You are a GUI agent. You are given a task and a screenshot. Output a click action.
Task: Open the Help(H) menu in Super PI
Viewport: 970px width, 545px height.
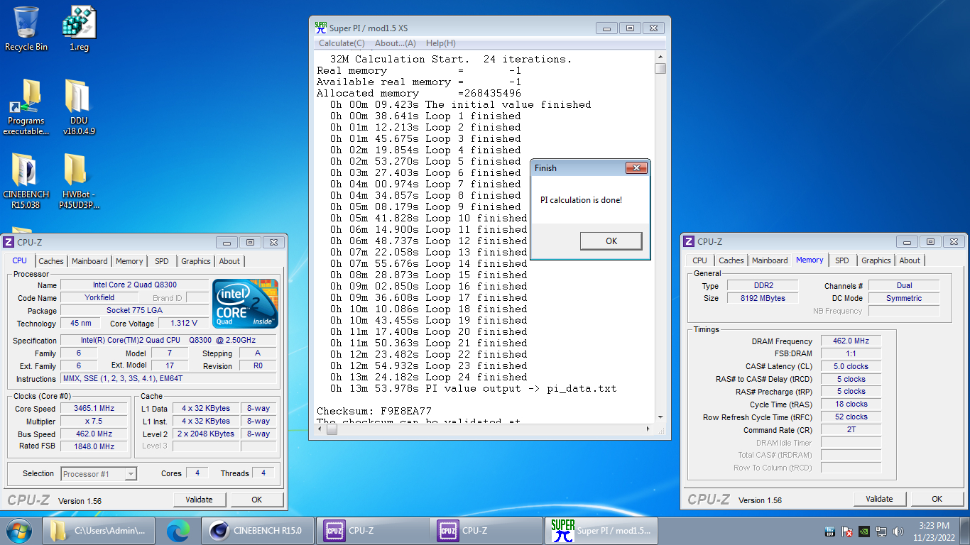441,43
